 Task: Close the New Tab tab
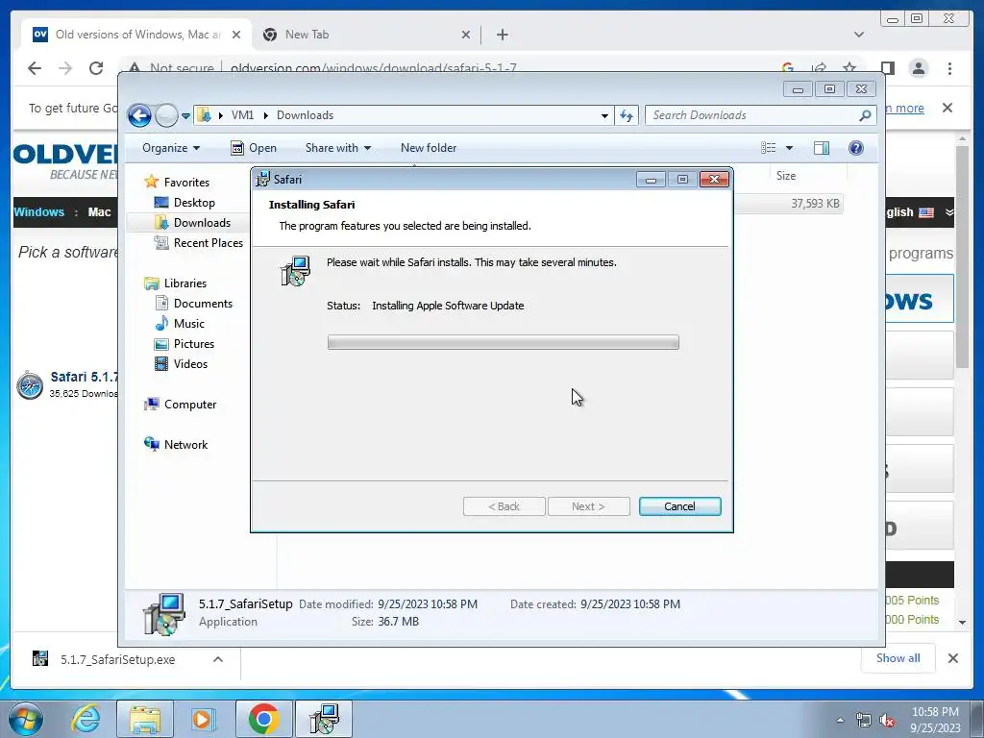tap(466, 36)
